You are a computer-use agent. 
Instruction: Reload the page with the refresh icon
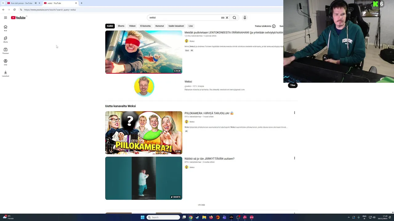[14, 10]
